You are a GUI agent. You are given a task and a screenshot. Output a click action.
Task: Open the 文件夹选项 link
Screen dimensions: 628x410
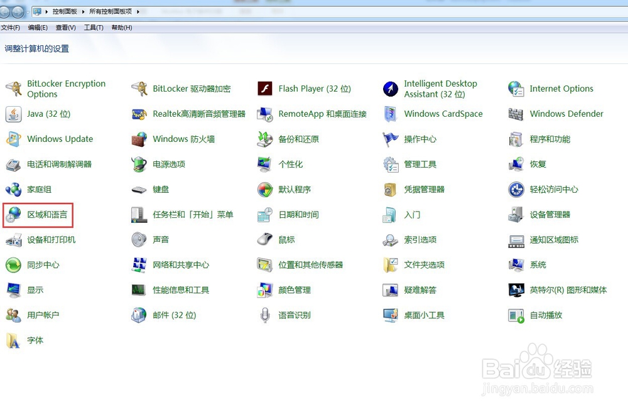click(x=425, y=265)
